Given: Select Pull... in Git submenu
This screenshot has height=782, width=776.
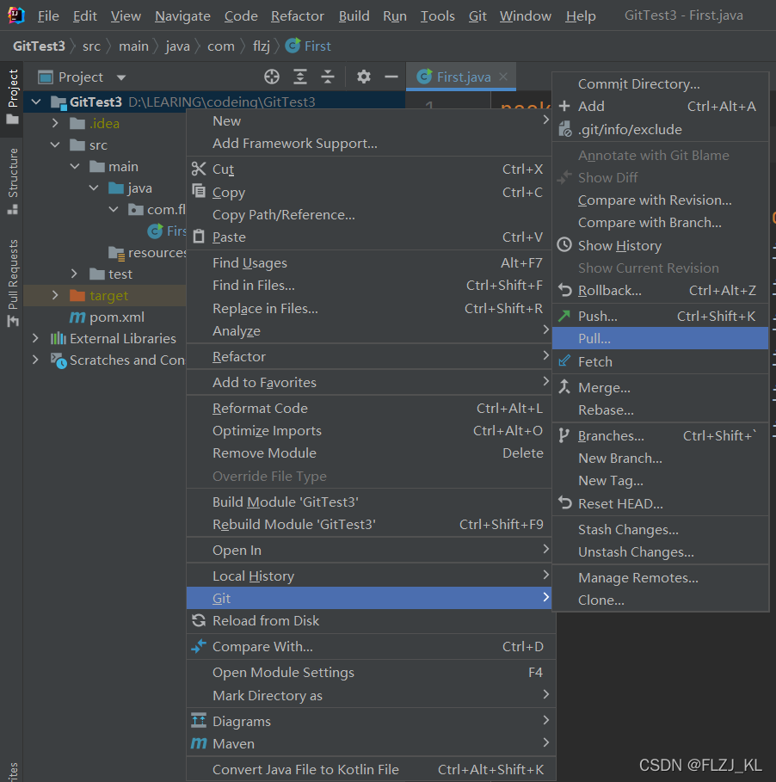Looking at the screenshot, I should tap(661, 338).
